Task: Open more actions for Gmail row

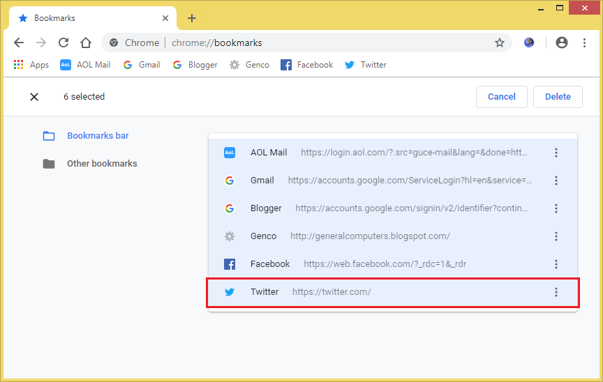Action: pos(556,181)
